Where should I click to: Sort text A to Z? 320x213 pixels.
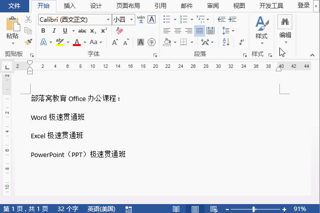[226, 42]
